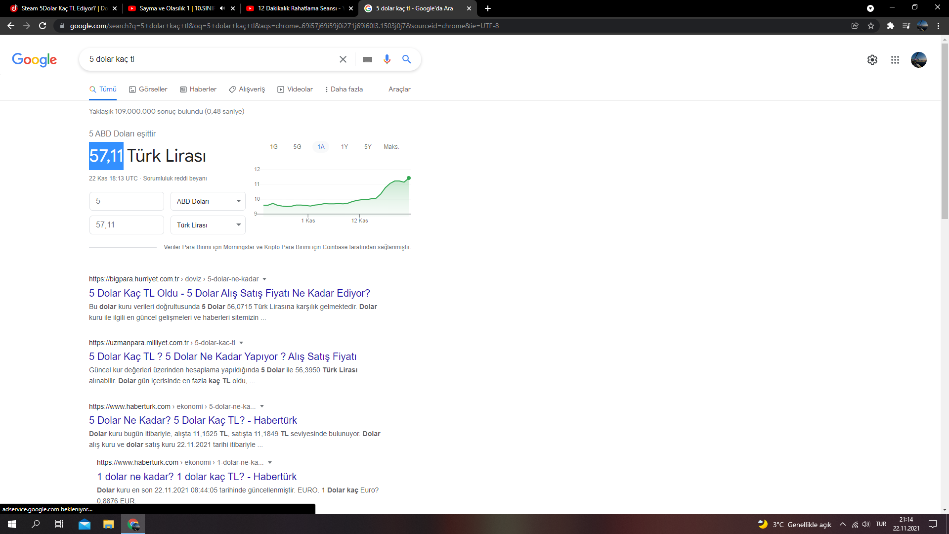Open media control icon in toolbar

click(906, 26)
